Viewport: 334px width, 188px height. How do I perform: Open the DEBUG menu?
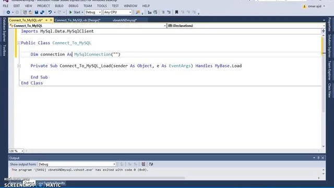coord(74,6)
